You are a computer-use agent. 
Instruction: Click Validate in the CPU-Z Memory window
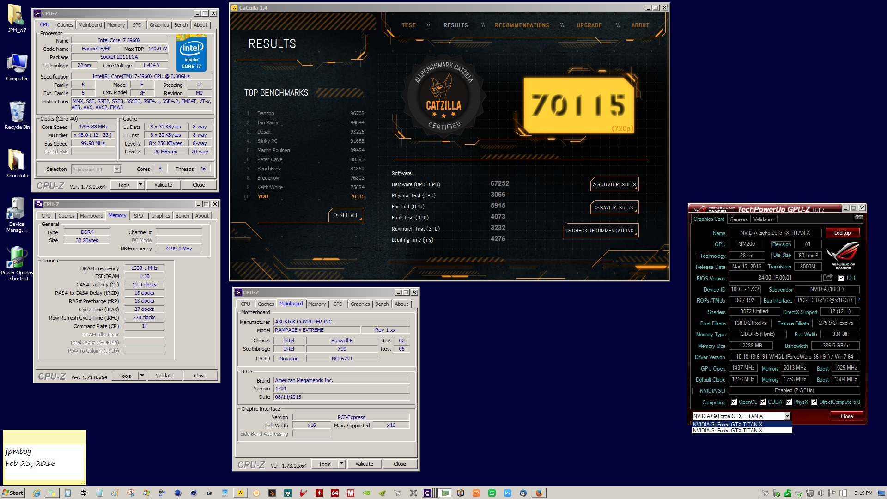[164, 376]
